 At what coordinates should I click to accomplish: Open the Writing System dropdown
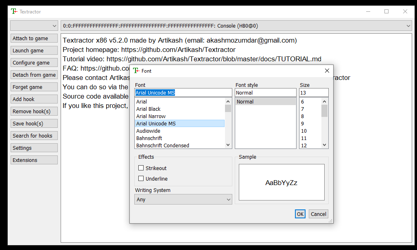pyautogui.click(x=183, y=199)
